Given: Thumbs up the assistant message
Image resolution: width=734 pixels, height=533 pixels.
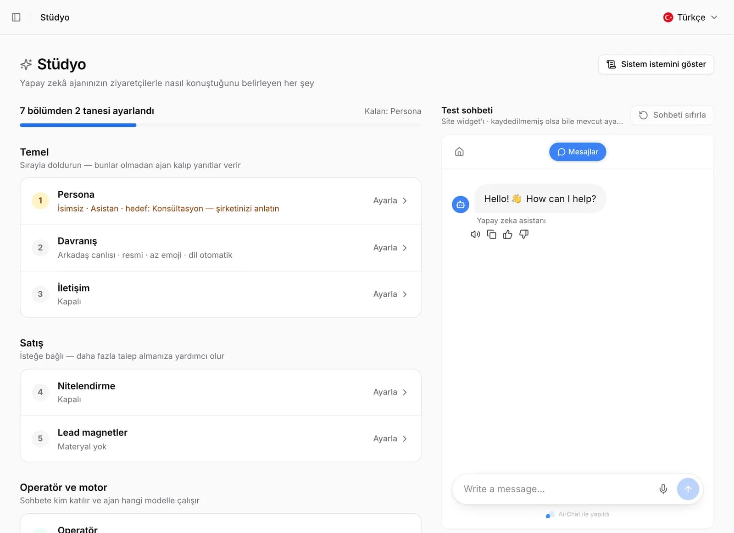Looking at the screenshot, I should 507,234.
